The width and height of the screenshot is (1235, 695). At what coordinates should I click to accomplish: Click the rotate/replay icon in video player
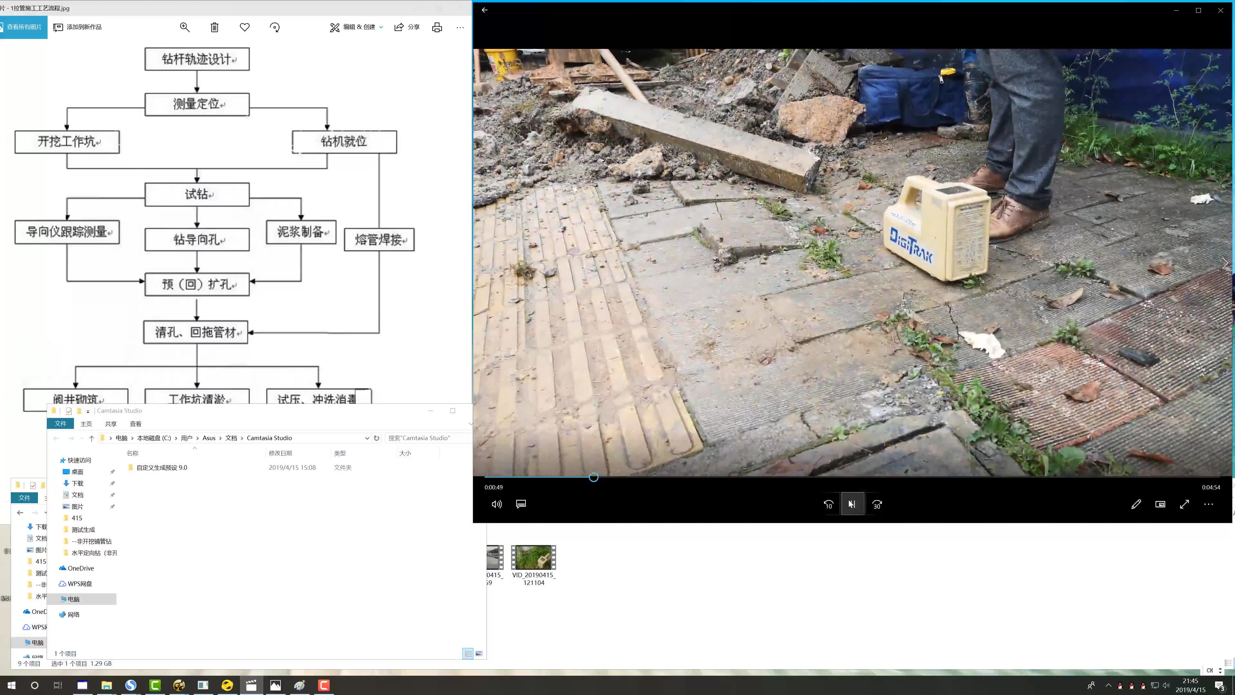pos(828,504)
